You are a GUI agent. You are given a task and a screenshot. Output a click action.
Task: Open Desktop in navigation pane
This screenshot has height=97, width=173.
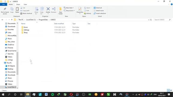point(9,69)
